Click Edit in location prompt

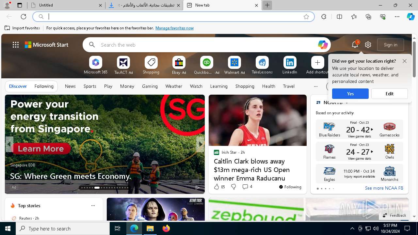390,94
